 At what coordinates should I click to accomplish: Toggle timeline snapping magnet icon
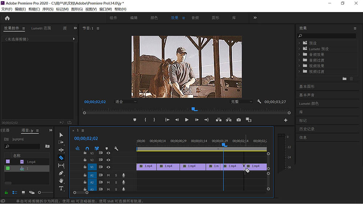click(x=87, y=149)
